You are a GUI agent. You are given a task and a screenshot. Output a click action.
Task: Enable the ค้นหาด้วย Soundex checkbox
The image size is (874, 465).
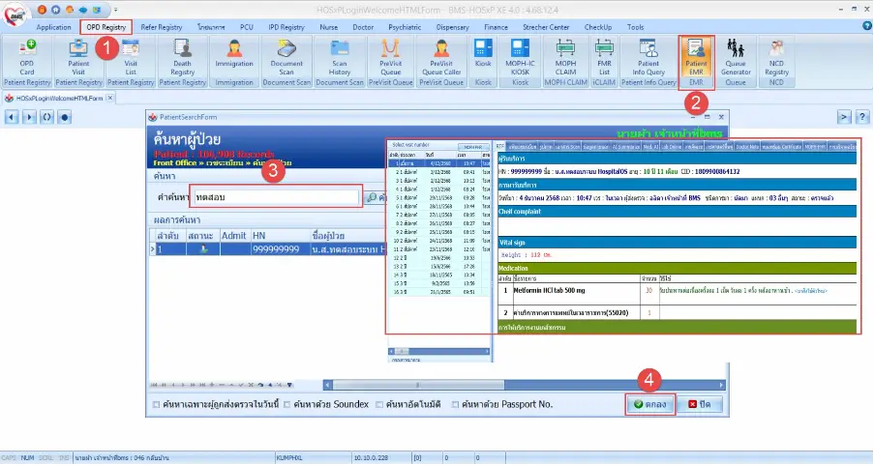[287, 405]
